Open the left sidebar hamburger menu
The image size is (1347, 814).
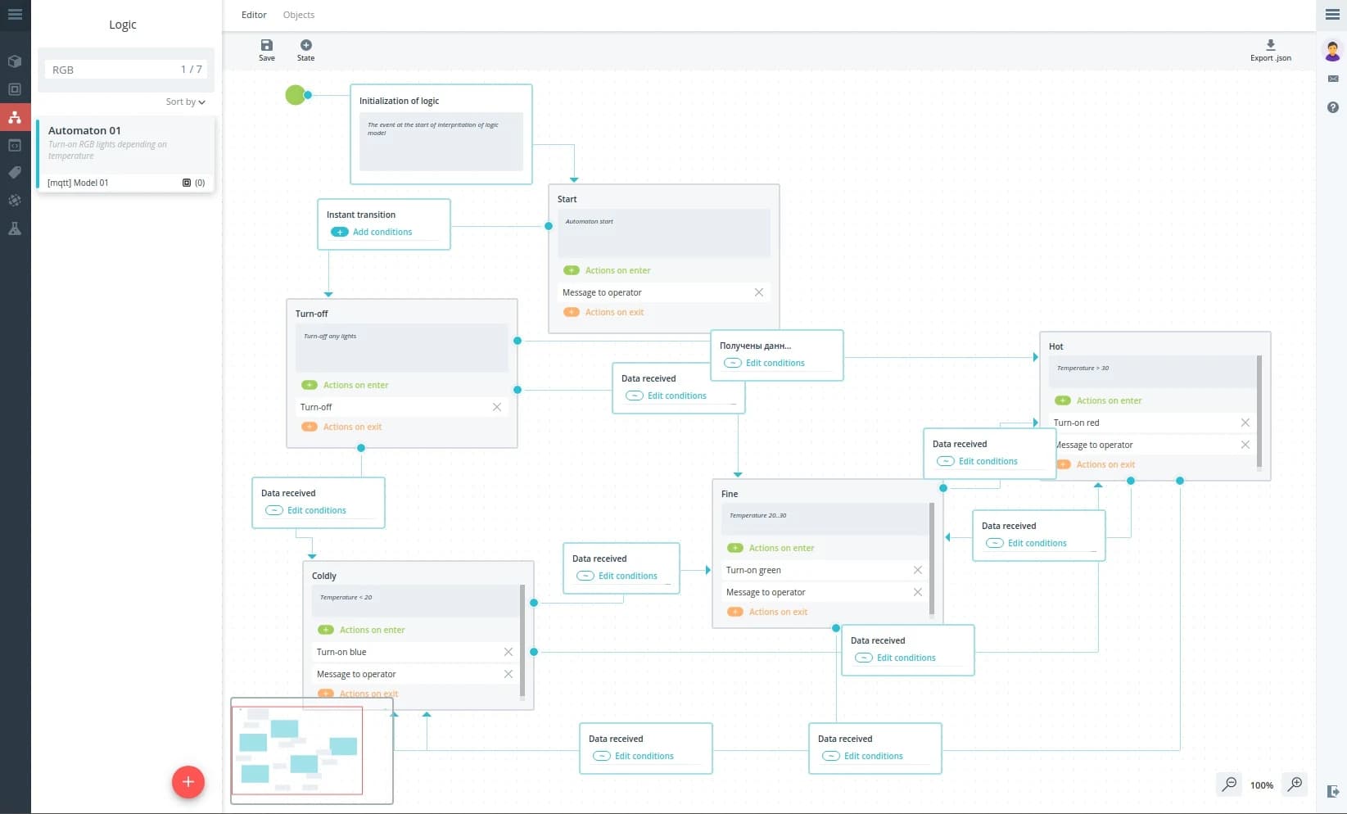pyautogui.click(x=15, y=15)
